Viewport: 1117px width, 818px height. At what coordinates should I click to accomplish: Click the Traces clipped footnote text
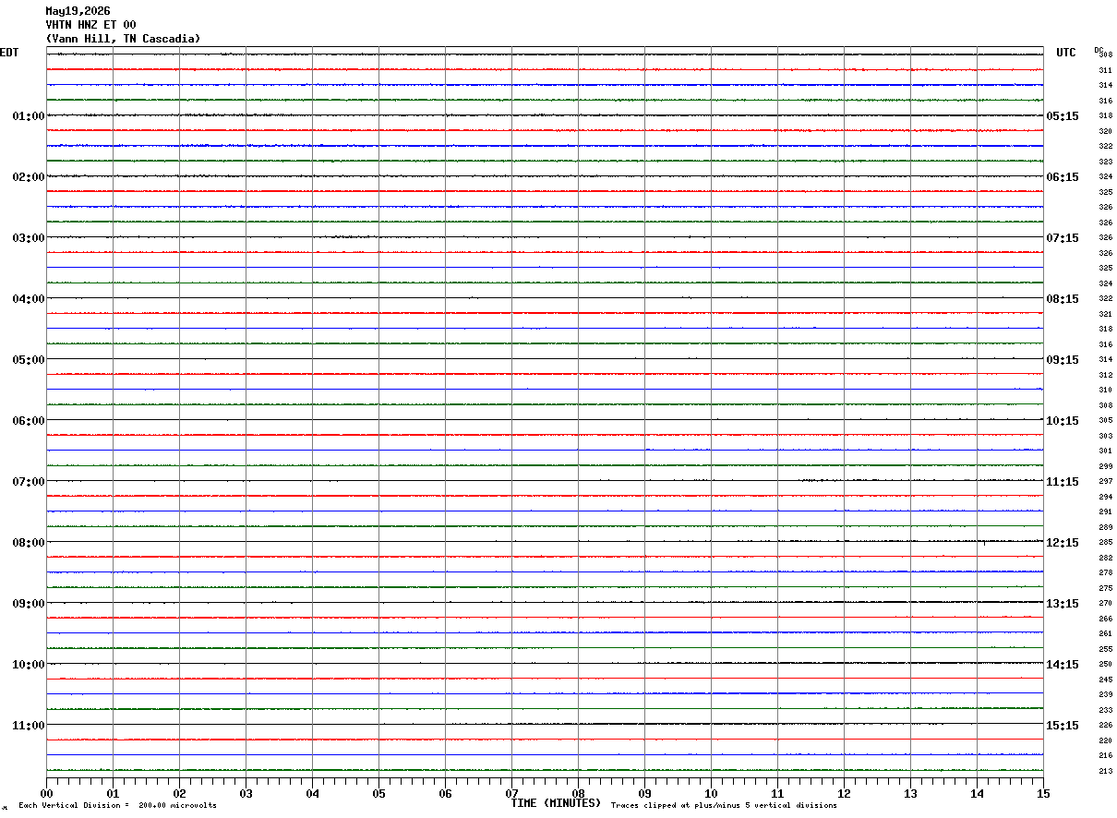724,806
